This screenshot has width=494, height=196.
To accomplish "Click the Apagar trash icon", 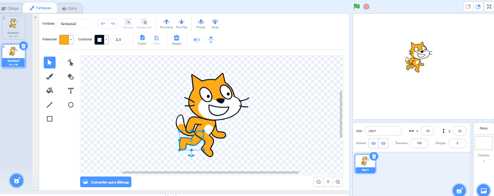I will 176,39.
